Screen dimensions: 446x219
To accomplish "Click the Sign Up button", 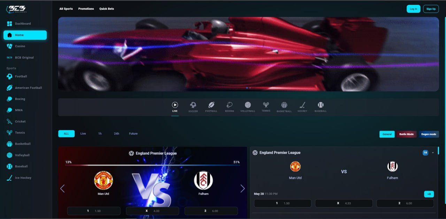I will (431, 9).
